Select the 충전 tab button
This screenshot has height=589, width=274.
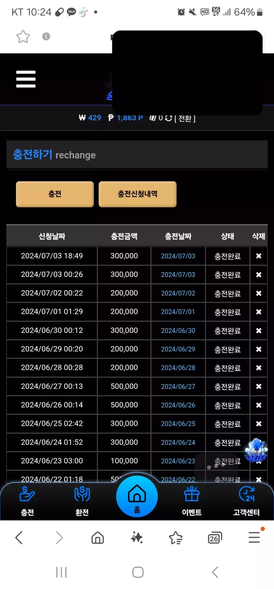click(x=55, y=194)
